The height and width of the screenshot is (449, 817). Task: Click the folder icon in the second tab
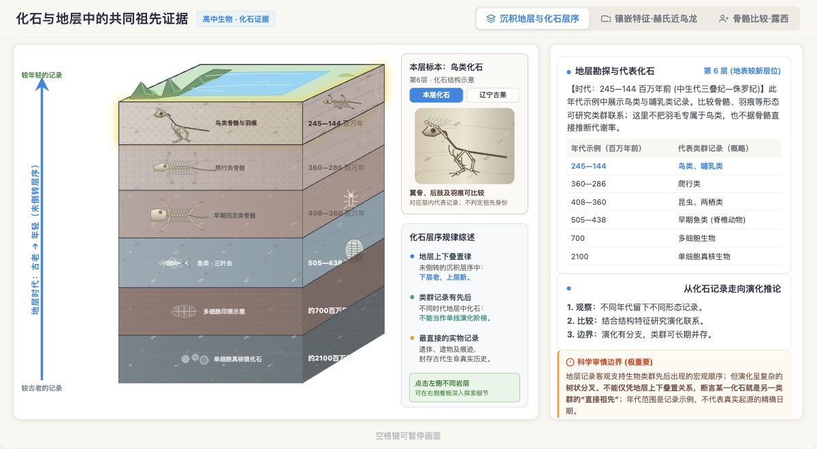(605, 19)
